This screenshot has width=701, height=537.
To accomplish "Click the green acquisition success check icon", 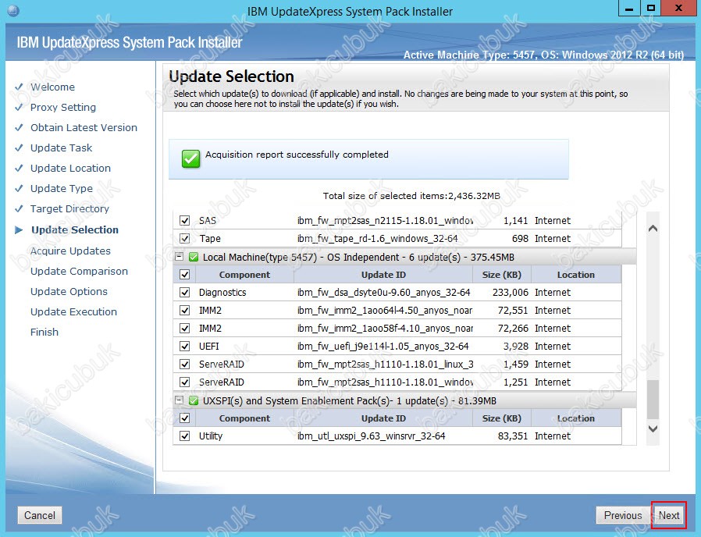I will [x=191, y=158].
